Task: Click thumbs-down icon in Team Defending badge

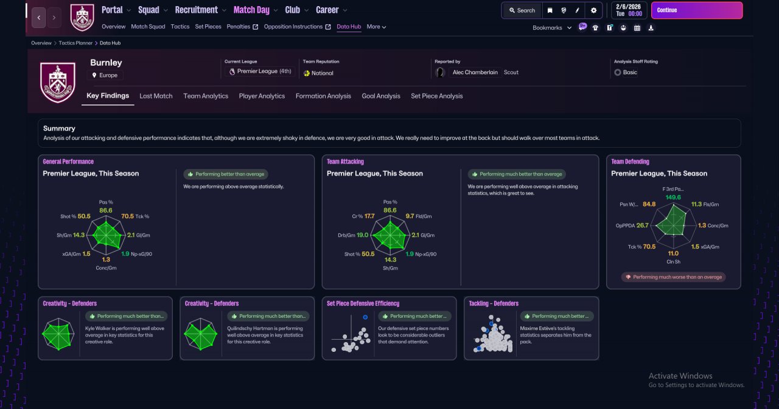Action: click(628, 277)
